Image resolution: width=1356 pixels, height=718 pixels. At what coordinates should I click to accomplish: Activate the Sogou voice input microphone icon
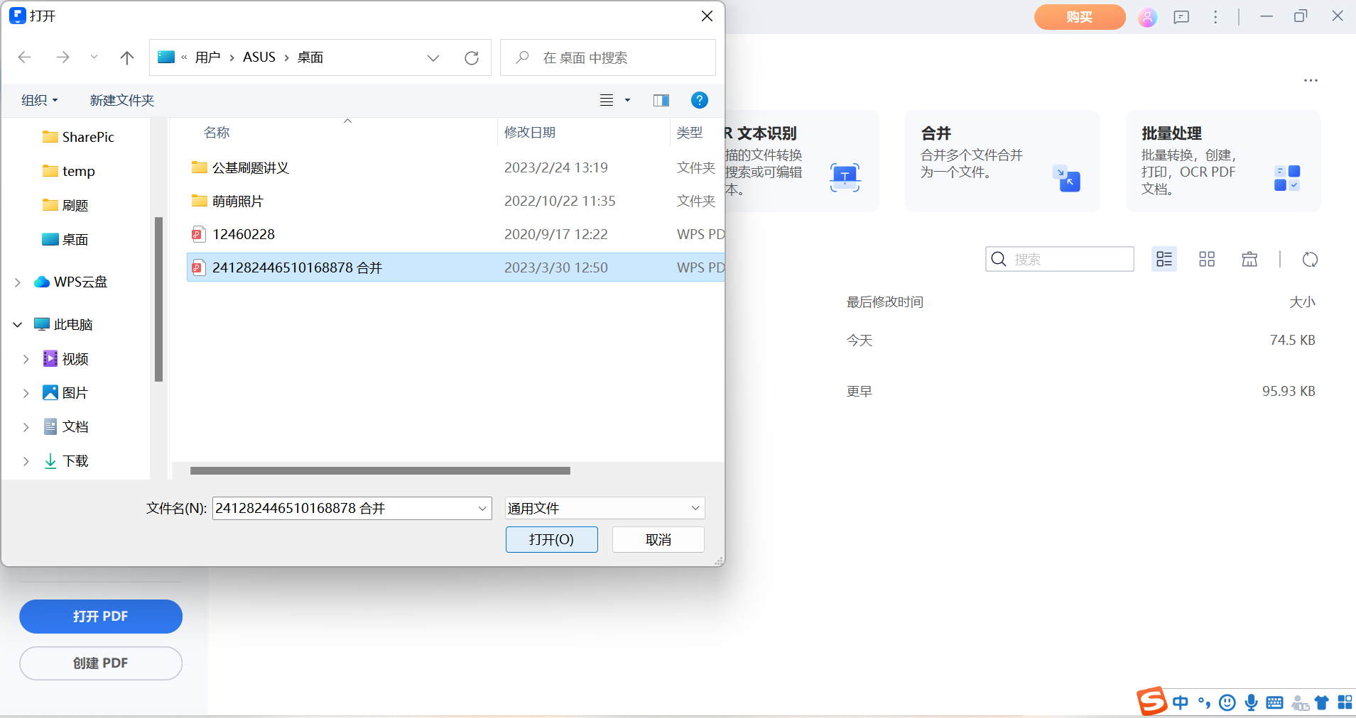click(1250, 702)
